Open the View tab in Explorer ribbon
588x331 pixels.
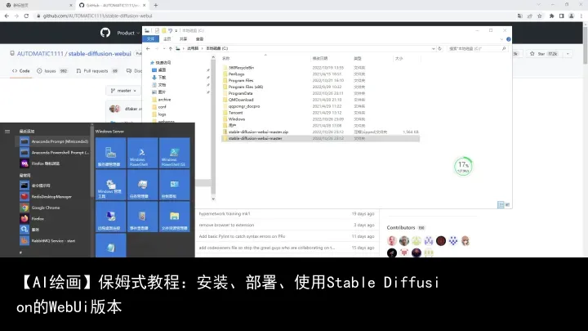[x=199, y=39]
